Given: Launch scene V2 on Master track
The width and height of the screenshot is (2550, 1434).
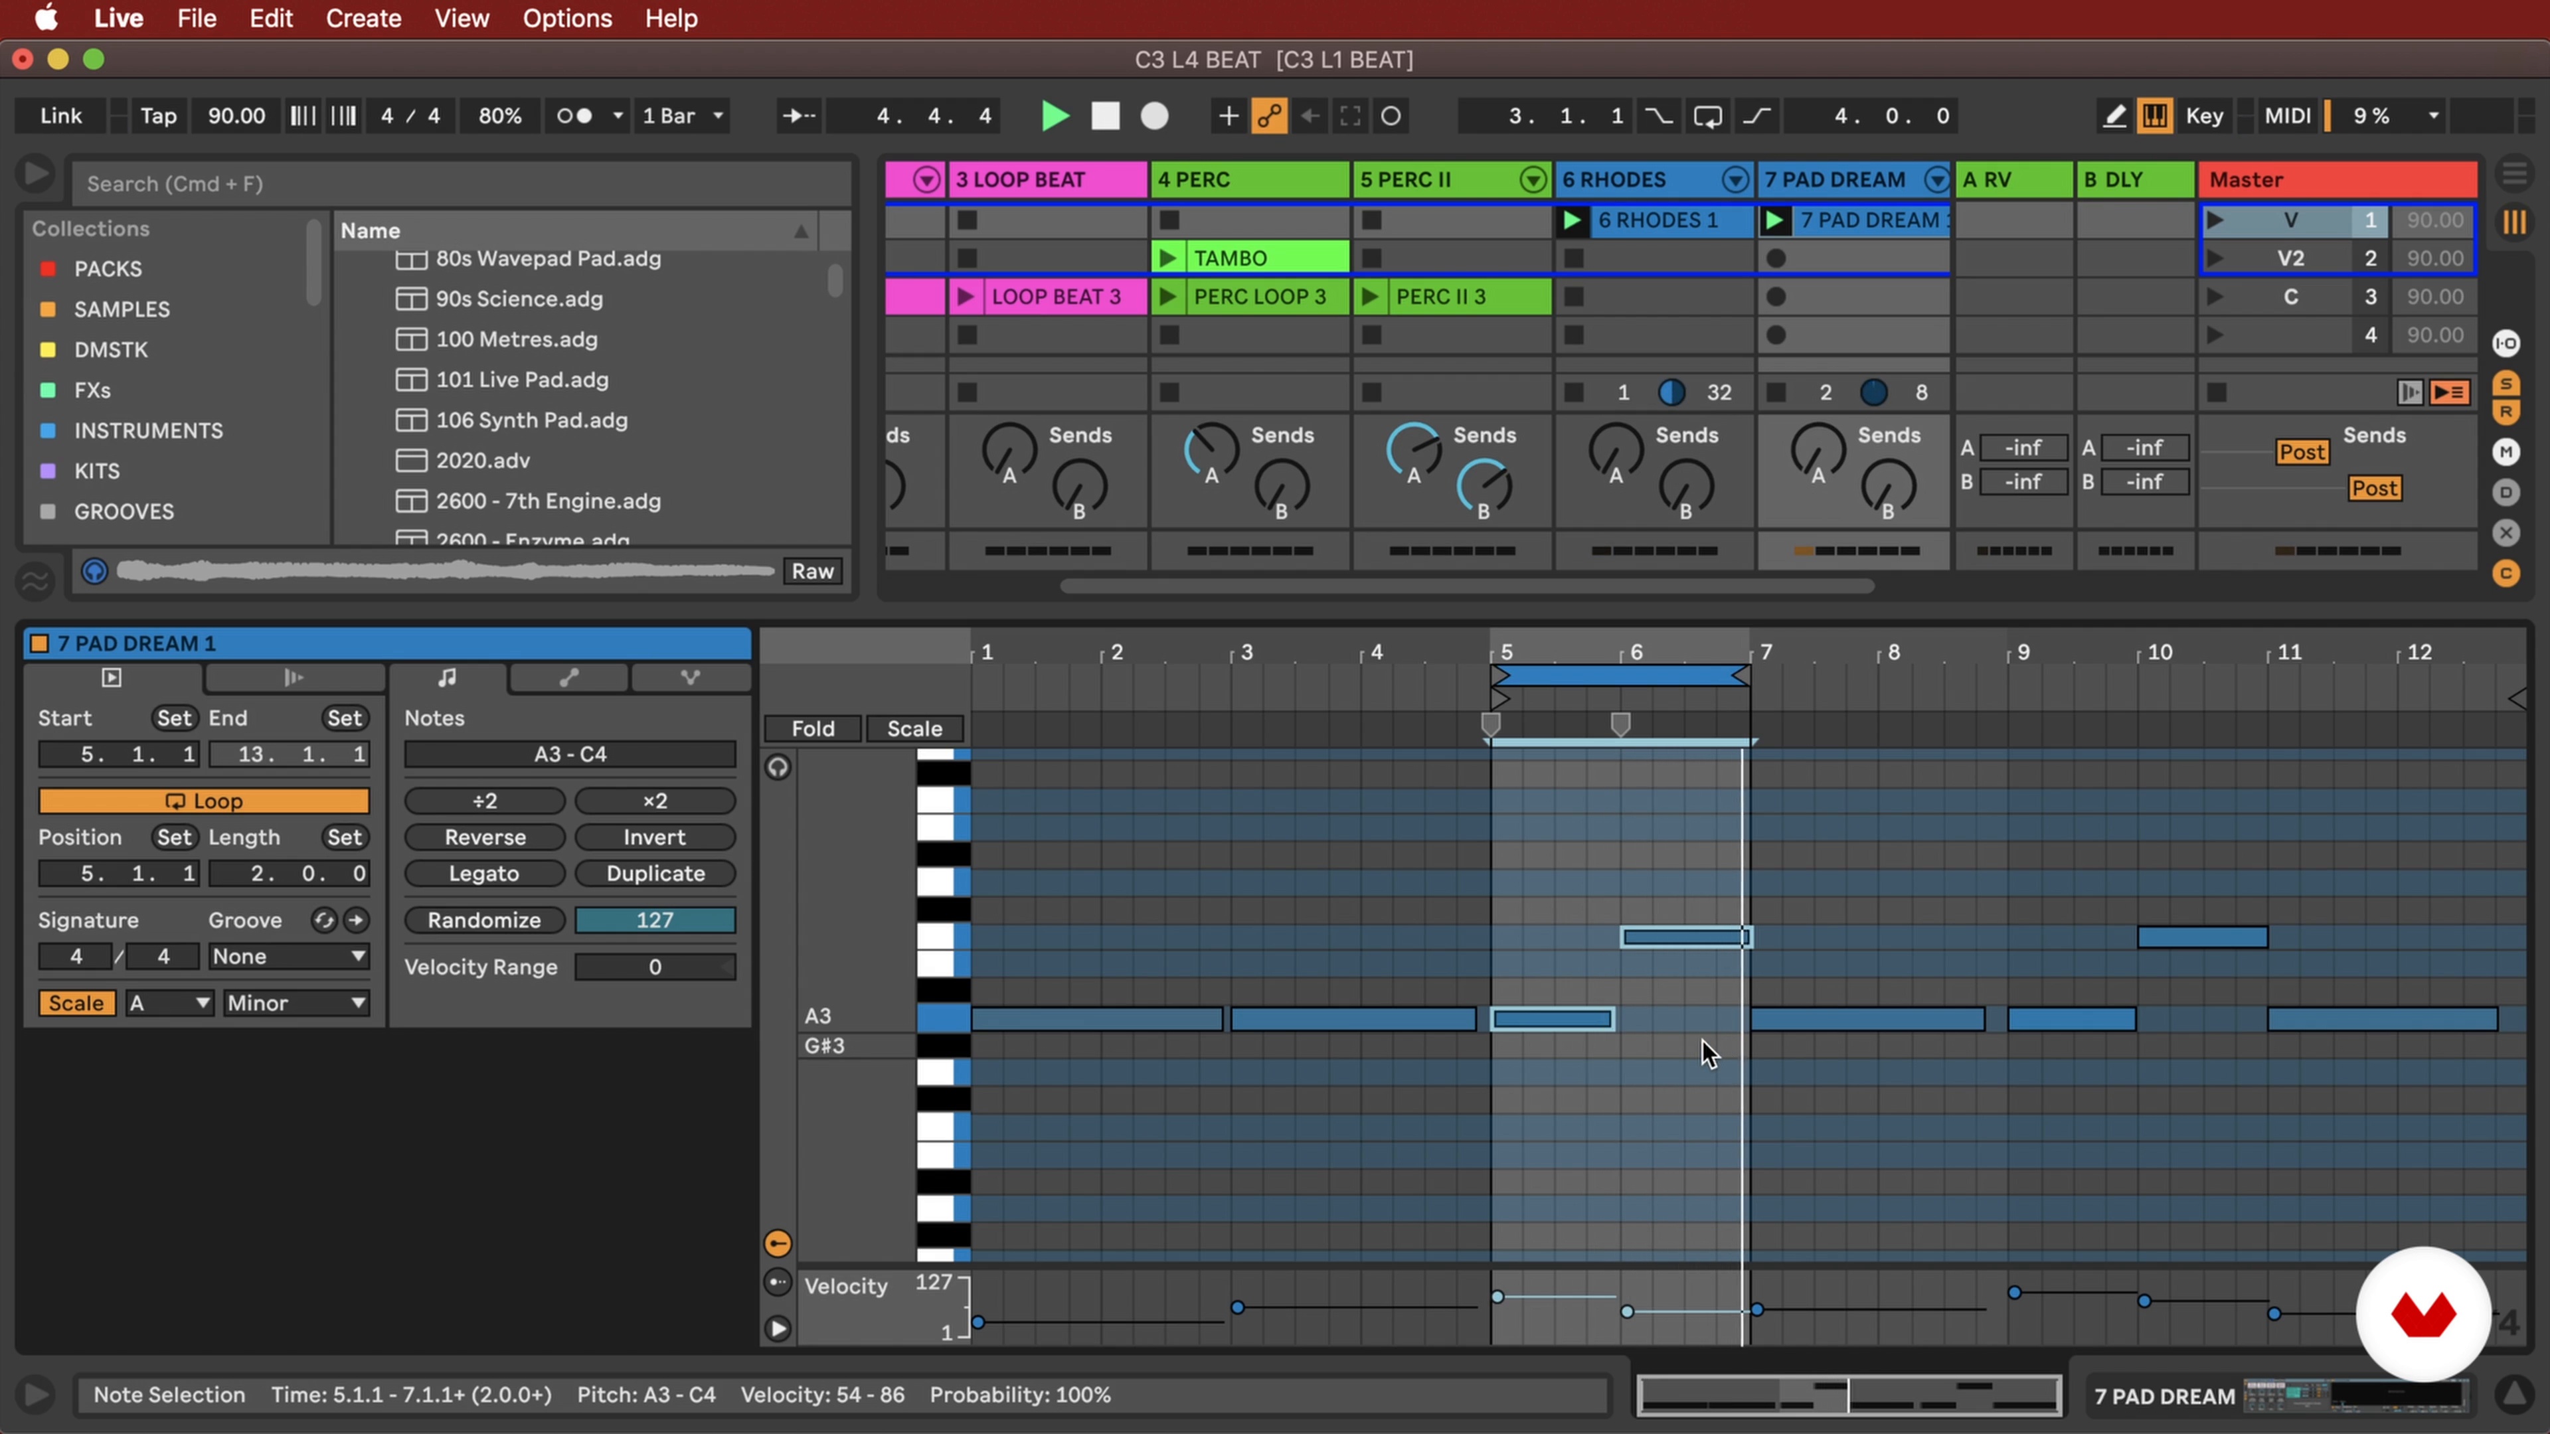Looking at the screenshot, I should click(x=2215, y=258).
